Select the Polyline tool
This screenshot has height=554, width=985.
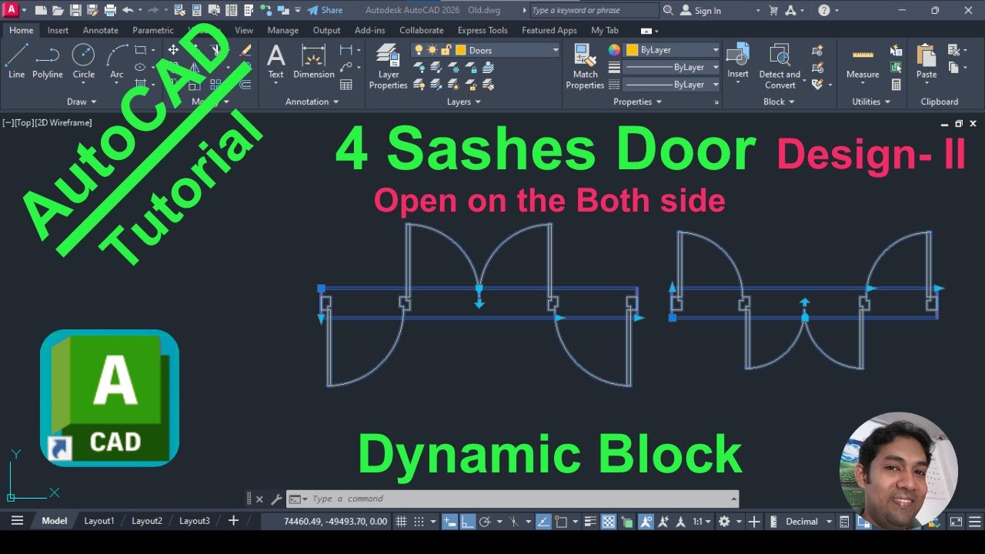48,62
